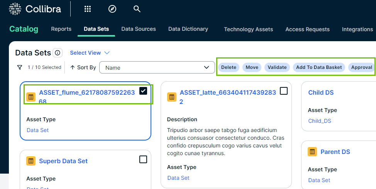
Task: Click the Parent DS table icon
Action: coord(312,152)
